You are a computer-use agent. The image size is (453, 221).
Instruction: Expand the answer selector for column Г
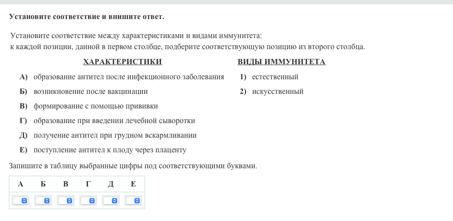[x=88, y=201]
